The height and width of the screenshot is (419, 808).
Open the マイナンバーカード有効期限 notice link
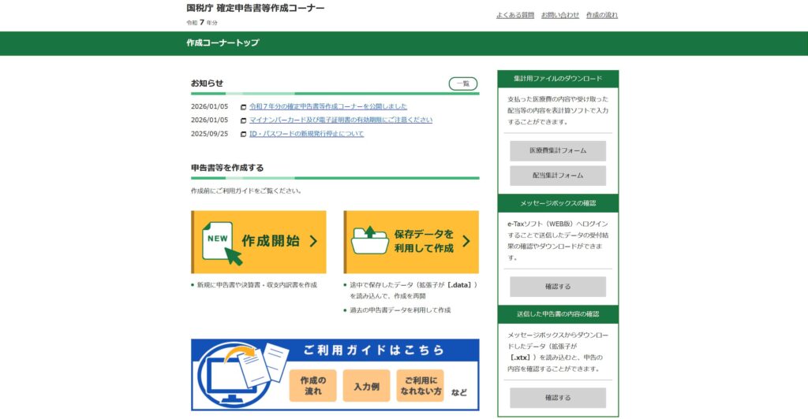pyautogui.click(x=341, y=120)
